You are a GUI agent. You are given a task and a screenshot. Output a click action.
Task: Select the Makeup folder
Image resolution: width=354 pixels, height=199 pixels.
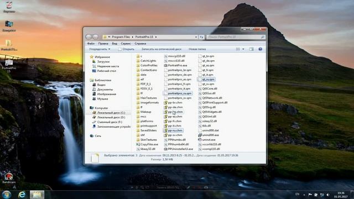point(144,112)
